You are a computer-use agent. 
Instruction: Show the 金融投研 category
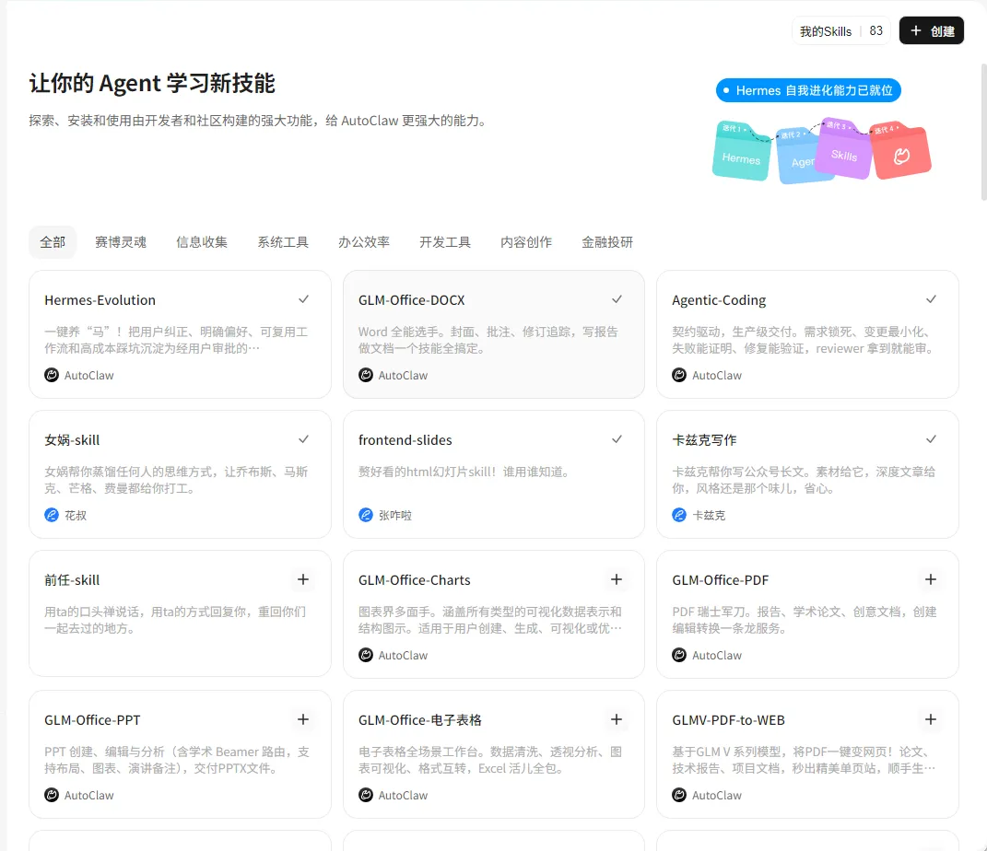point(607,242)
